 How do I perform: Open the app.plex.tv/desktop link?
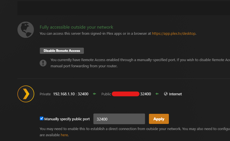(x=174, y=34)
